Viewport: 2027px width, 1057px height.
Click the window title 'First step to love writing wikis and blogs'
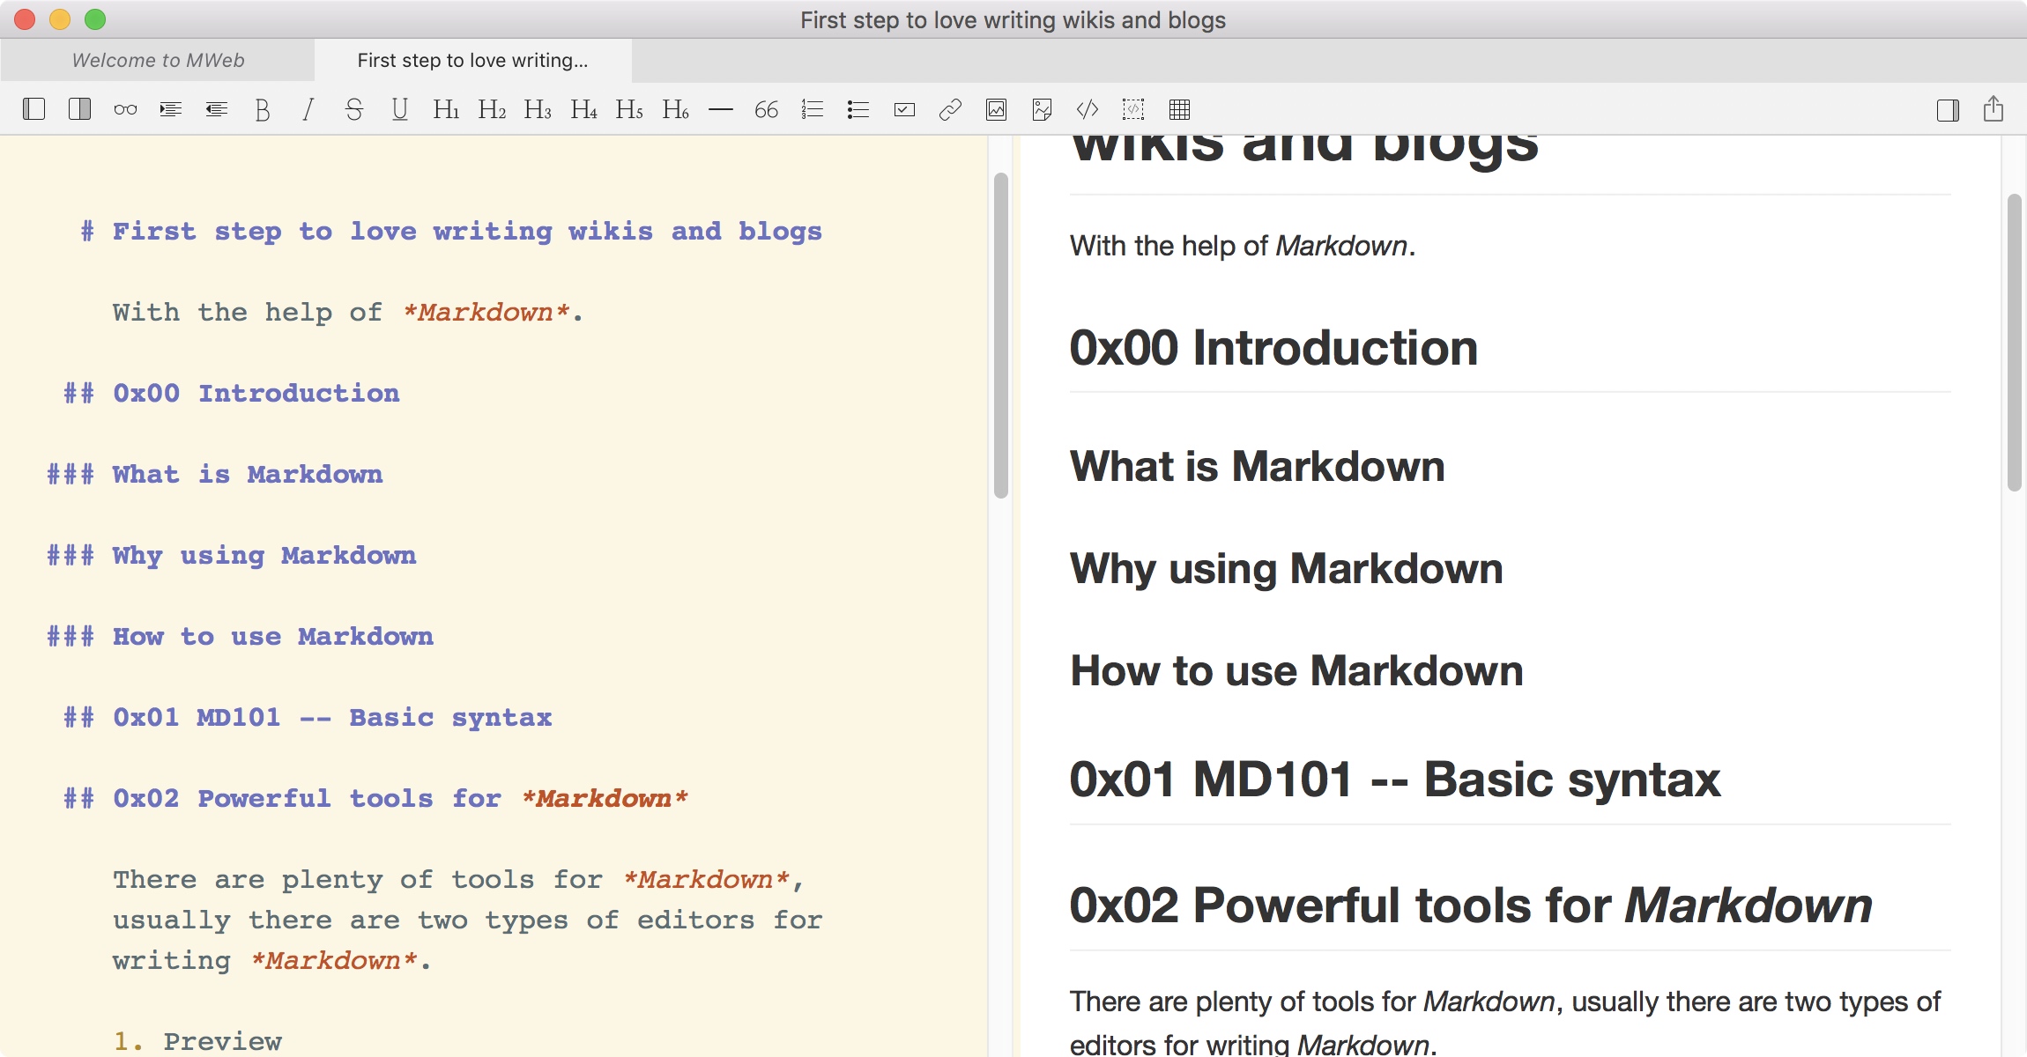click(1013, 19)
